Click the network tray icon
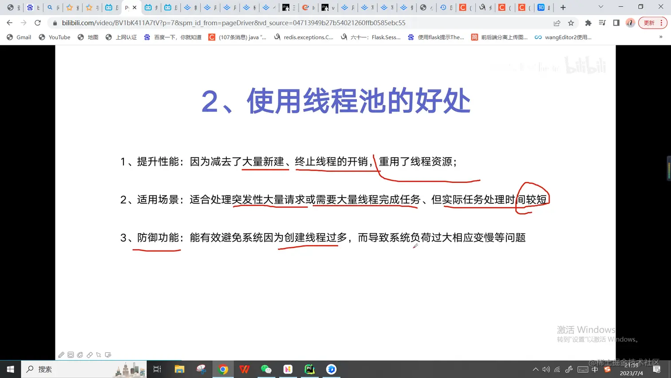 [557, 370]
